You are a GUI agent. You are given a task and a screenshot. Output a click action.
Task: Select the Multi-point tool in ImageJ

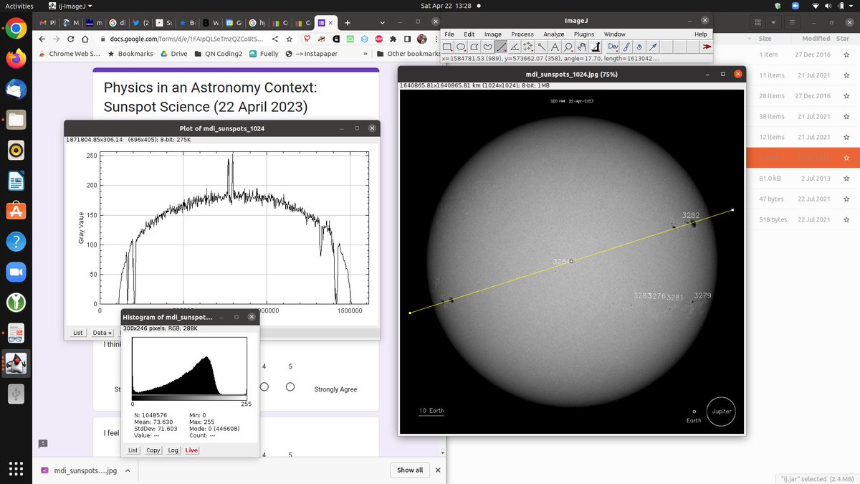click(x=529, y=47)
